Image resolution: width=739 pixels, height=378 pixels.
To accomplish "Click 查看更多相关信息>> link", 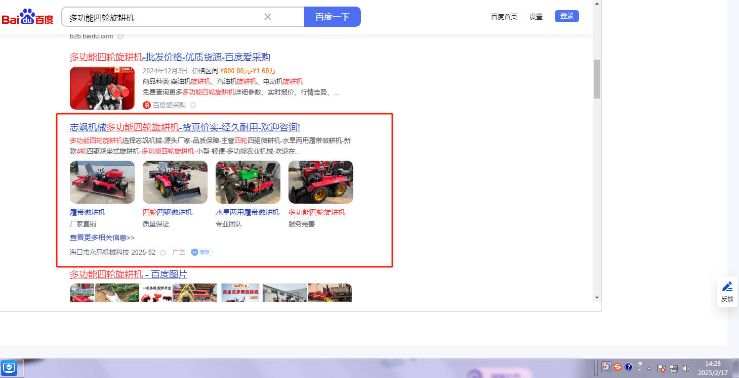I will coord(102,238).
